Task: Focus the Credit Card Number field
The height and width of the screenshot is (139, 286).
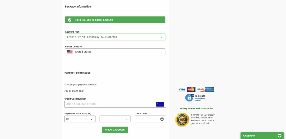Action: [110, 104]
